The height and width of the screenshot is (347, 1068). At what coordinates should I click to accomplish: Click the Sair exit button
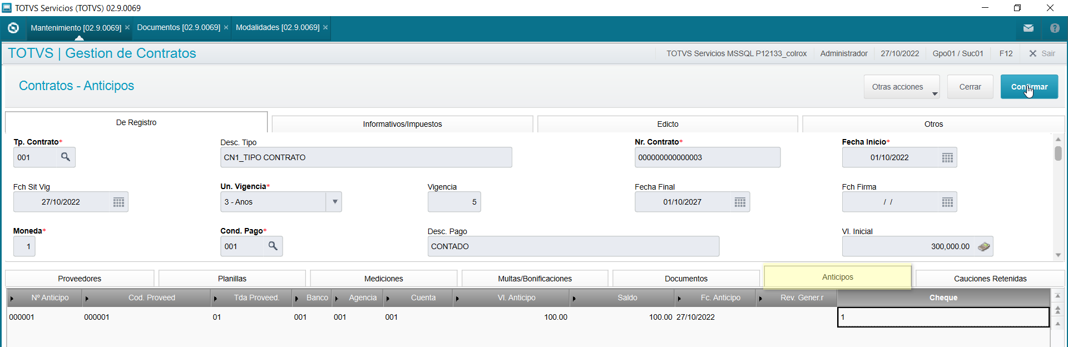[x=1042, y=53]
